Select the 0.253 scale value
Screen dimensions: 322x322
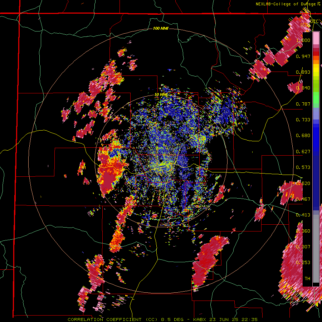point(303,263)
